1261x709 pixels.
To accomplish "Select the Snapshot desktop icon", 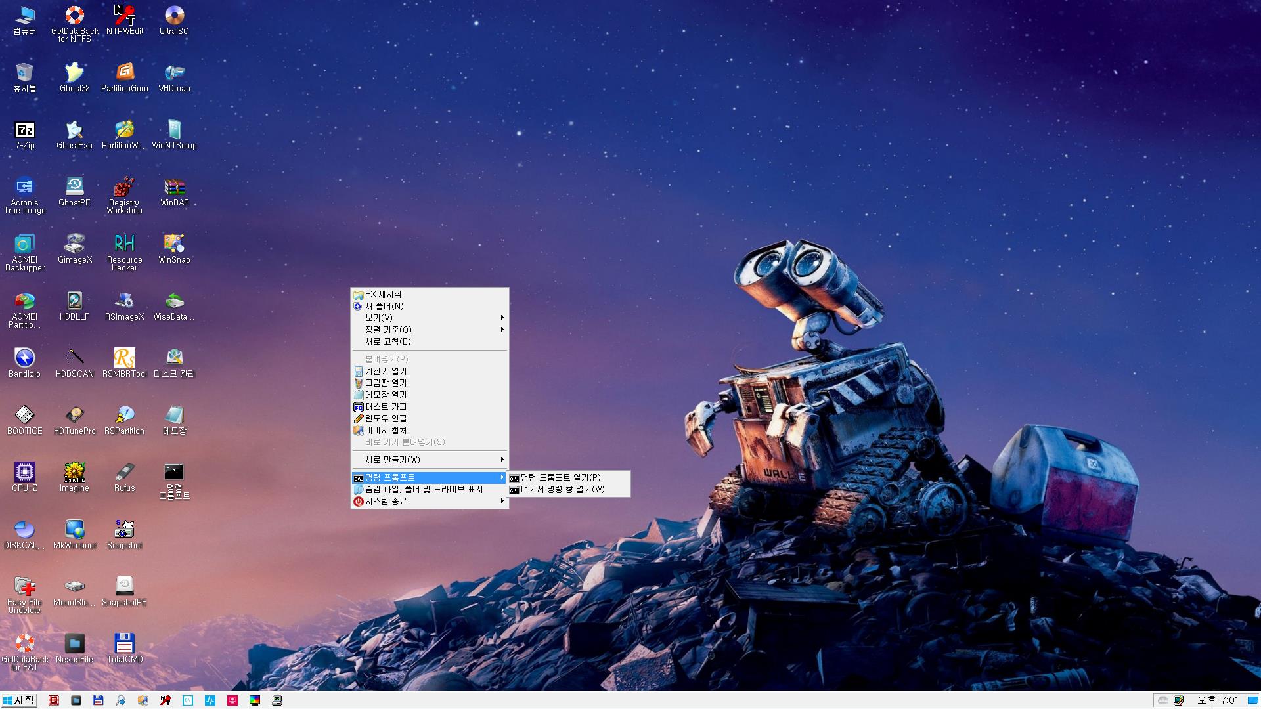I will 125,534.
